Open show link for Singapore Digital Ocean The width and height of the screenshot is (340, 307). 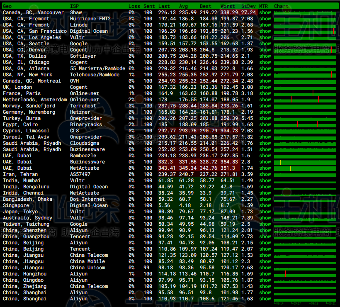(x=265, y=205)
